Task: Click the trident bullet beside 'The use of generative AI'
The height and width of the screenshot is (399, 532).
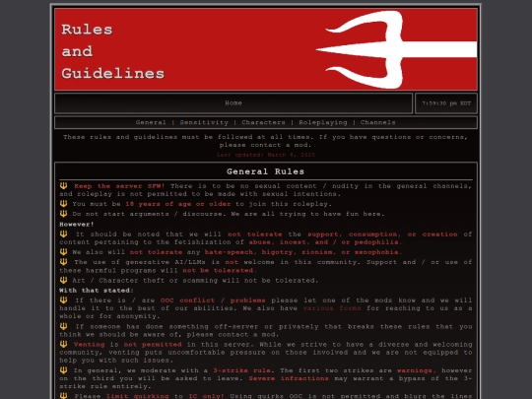Action: click(x=63, y=262)
